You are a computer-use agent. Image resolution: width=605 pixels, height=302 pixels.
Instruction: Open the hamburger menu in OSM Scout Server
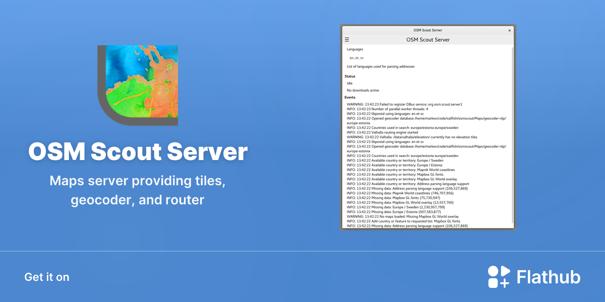pyautogui.click(x=347, y=39)
